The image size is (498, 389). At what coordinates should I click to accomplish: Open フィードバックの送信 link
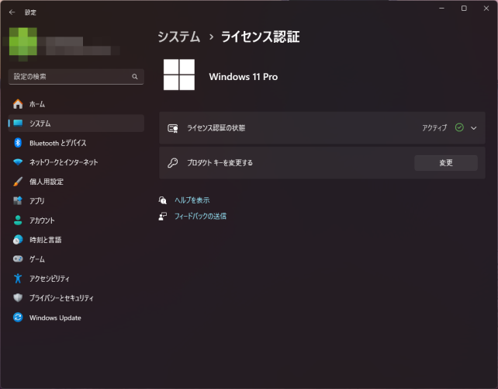point(200,217)
